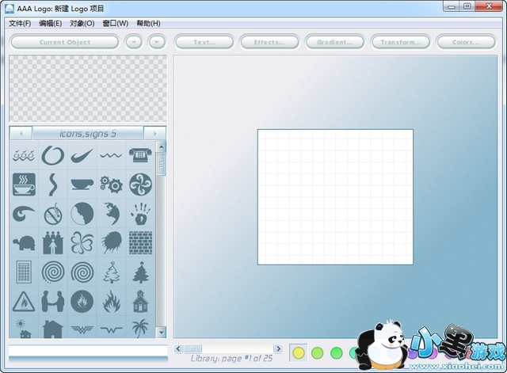The height and width of the screenshot is (373, 507).
Task: Pick the curled wave spiral icon
Action: [24, 214]
